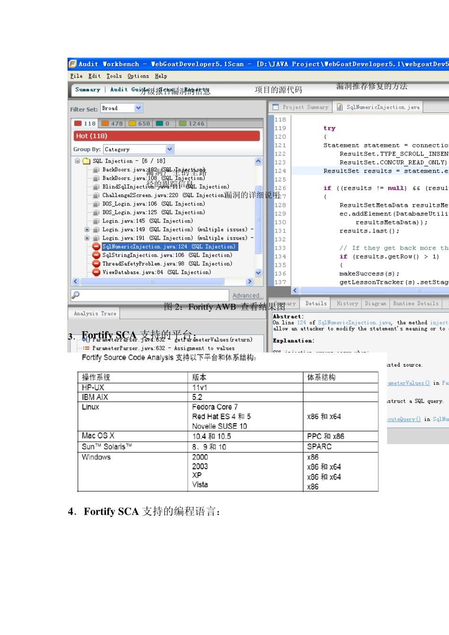Viewport: 449px width, 635px height.
Task: Open the Group By Category dropdown
Action: 139,149
